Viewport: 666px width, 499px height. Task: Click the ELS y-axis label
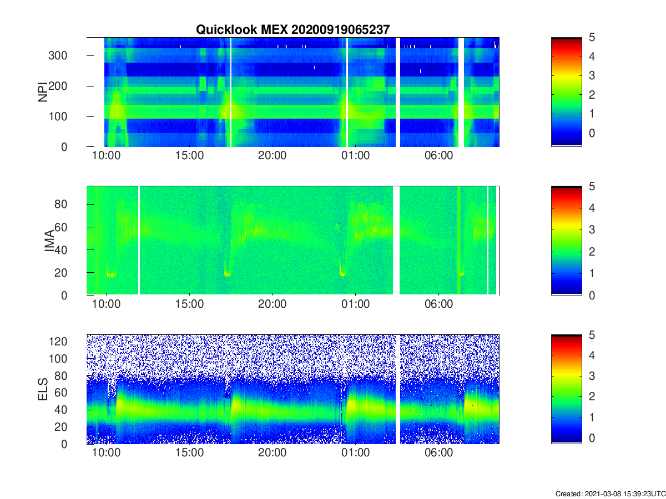point(43,389)
